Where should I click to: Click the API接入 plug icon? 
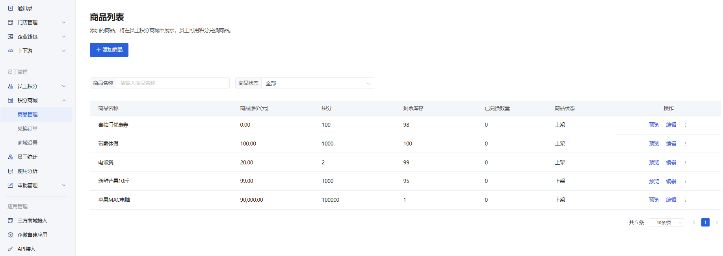(11, 249)
